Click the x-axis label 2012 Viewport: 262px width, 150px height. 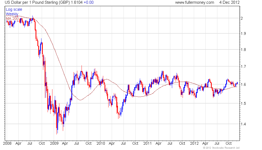pos(194,143)
